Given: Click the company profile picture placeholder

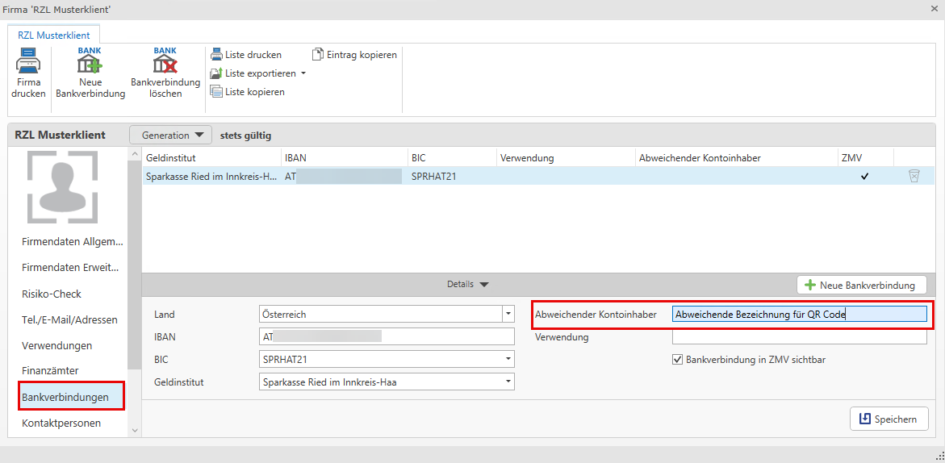Looking at the screenshot, I should (x=62, y=187).
